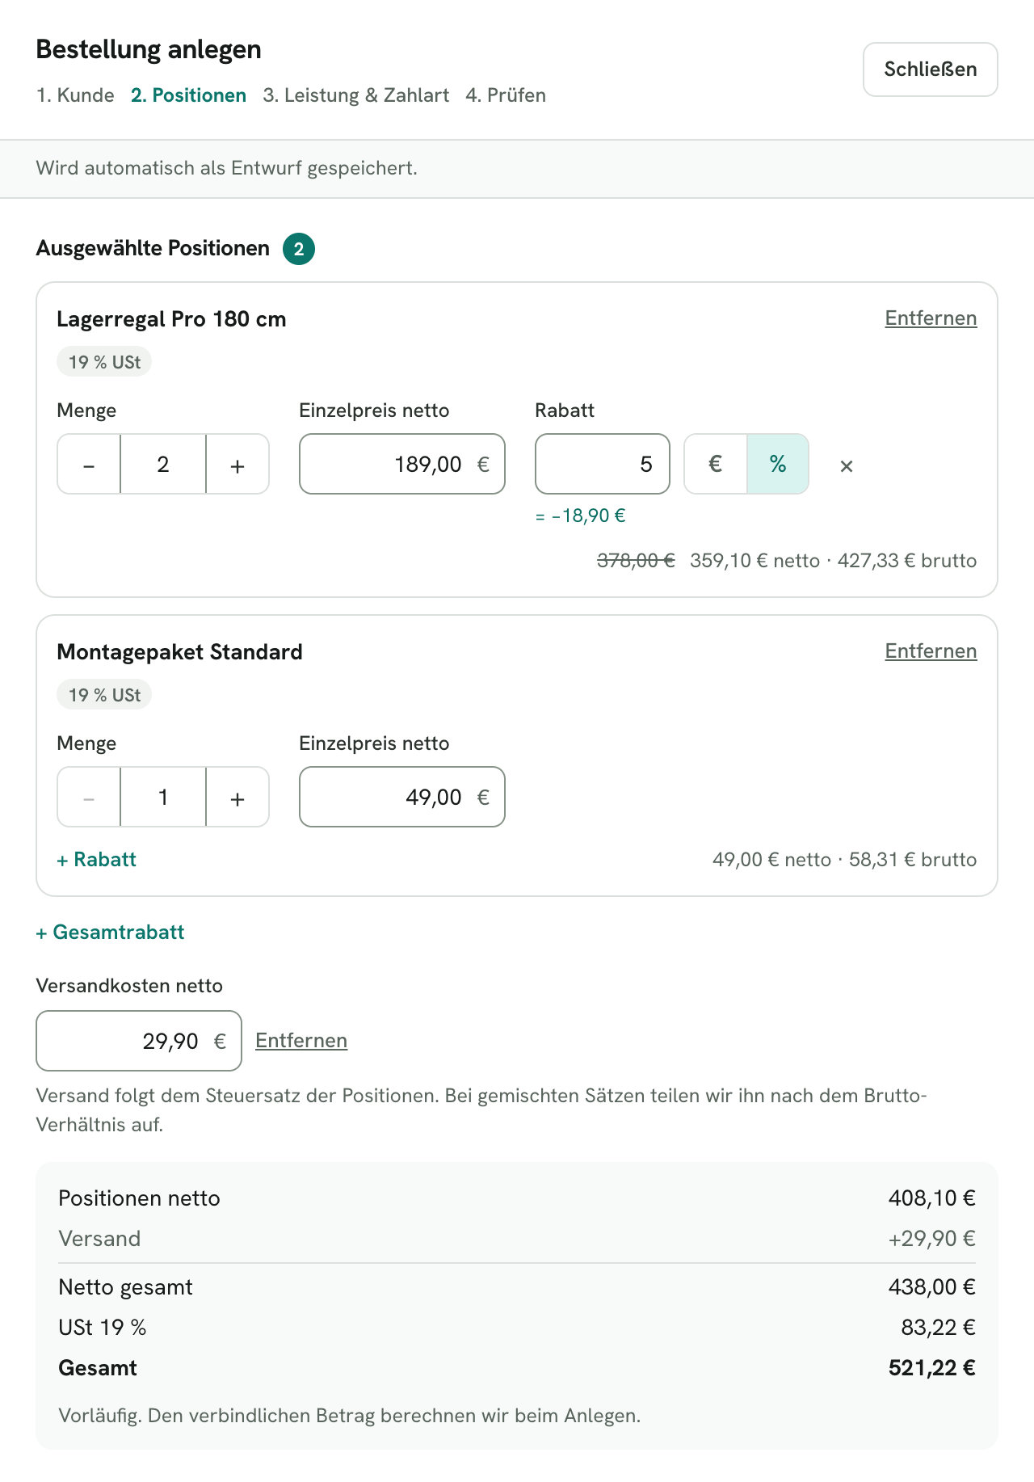Click the Positionen netto value 408,10 €

(x=932, y=1198)
